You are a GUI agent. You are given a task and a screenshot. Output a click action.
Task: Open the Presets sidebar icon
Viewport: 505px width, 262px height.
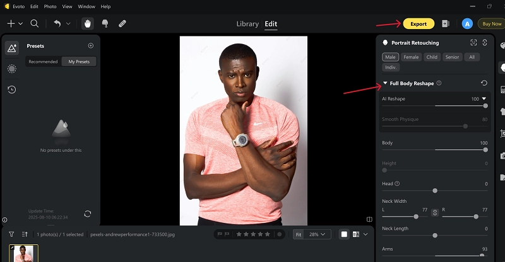[x=12, y=48]
